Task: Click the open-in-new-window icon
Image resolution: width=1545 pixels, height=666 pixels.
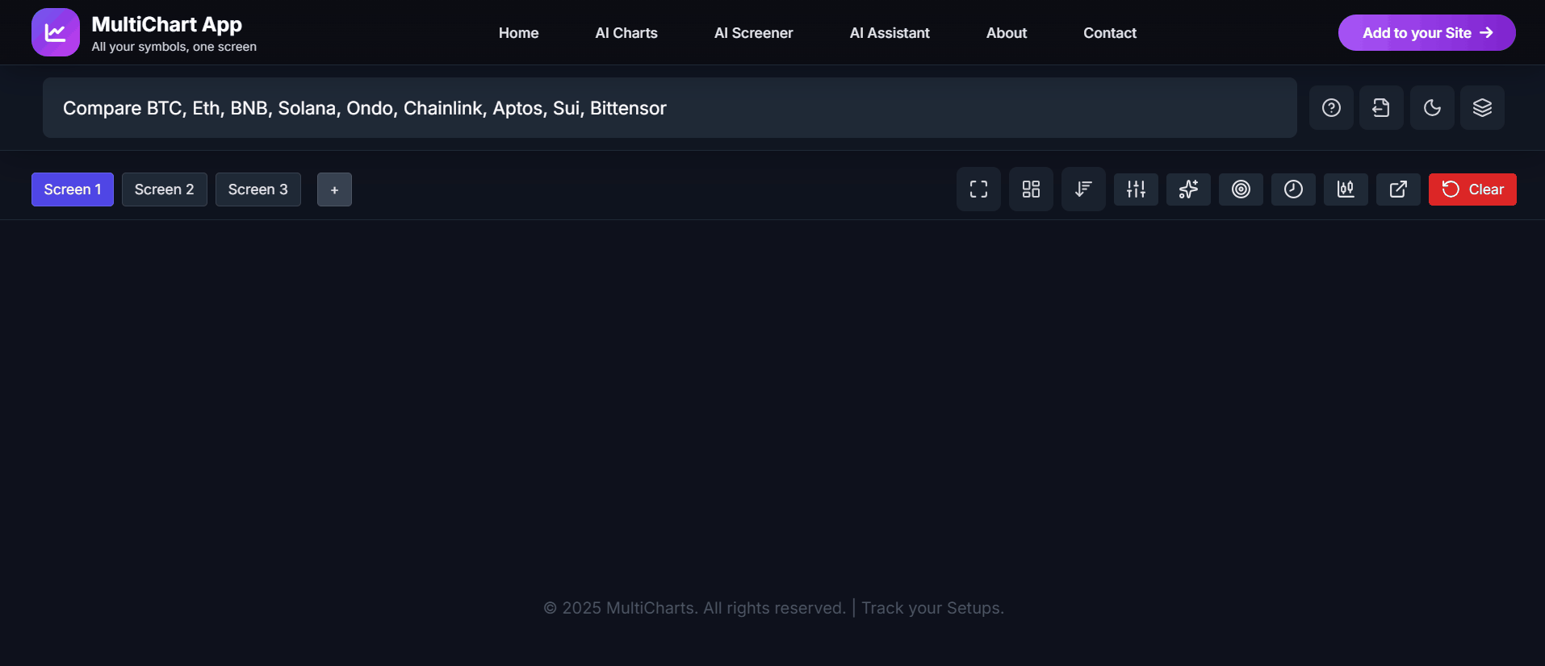Action: [x=1398, y=189]
